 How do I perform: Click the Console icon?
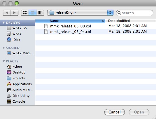click(x=9, y=101)
